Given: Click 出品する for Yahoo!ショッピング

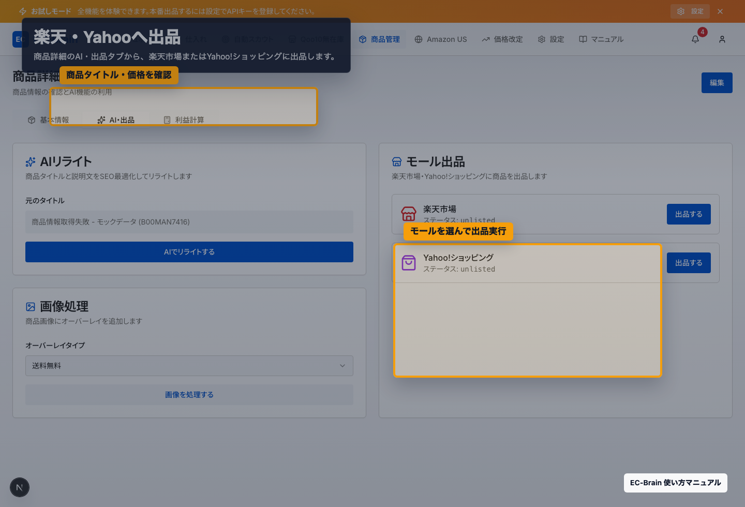Looking at the screenshot, I should pyautogui.click(x=689, y=263).
